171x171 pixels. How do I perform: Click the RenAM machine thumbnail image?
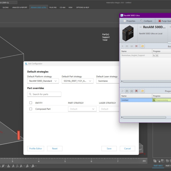pyautogui.click(x=128, y=33)
